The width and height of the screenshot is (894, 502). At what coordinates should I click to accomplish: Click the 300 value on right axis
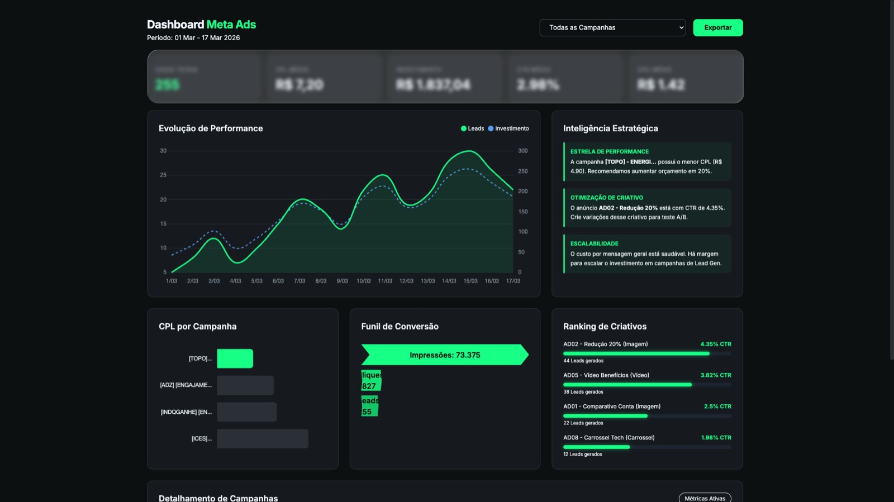click(x=523, y=151)
